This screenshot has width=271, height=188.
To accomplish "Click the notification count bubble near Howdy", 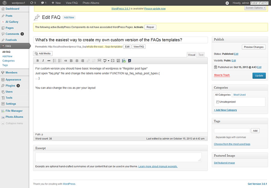I will coord(227,3).
